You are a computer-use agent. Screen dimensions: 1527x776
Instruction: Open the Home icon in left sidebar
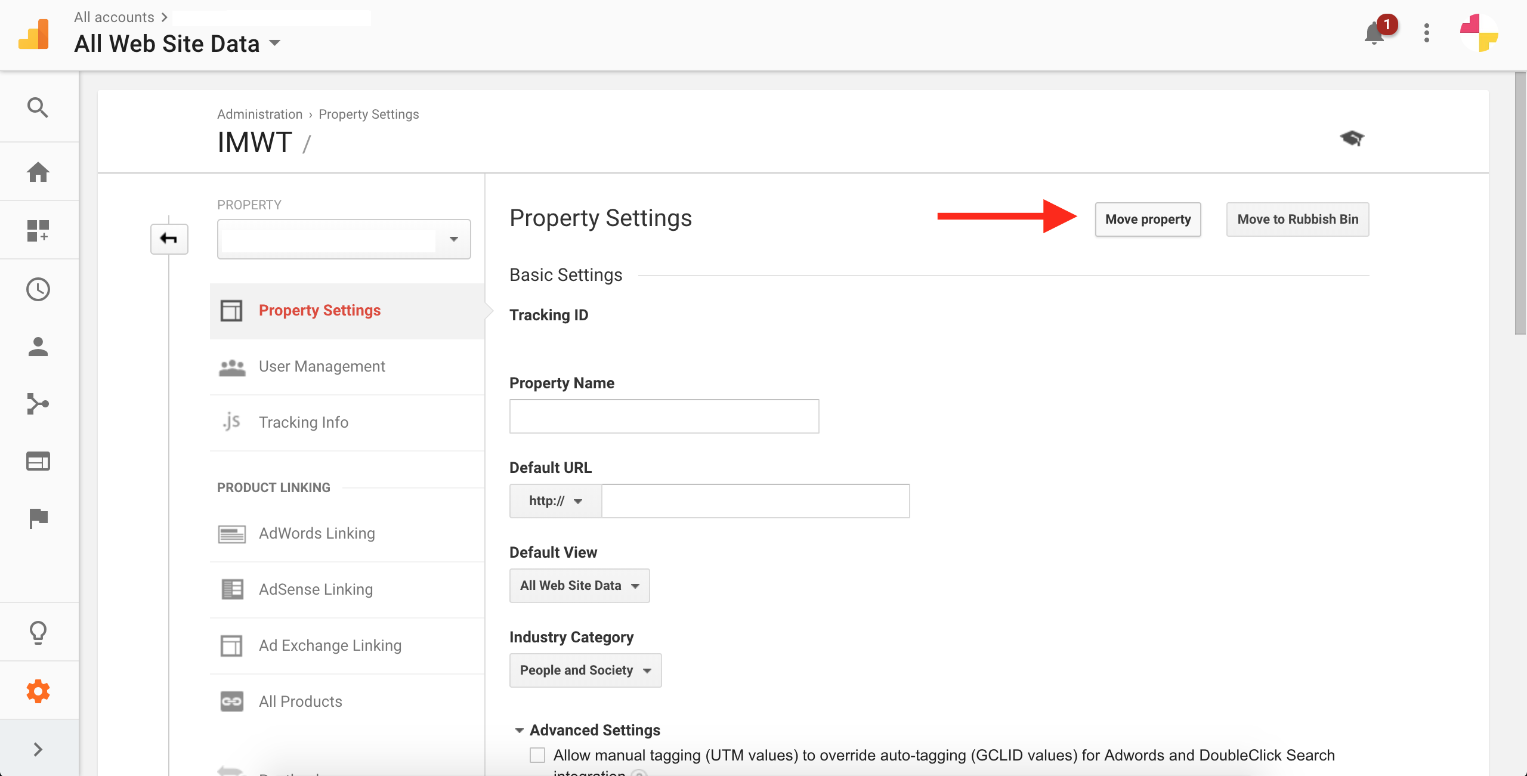(x=38, y=172)
